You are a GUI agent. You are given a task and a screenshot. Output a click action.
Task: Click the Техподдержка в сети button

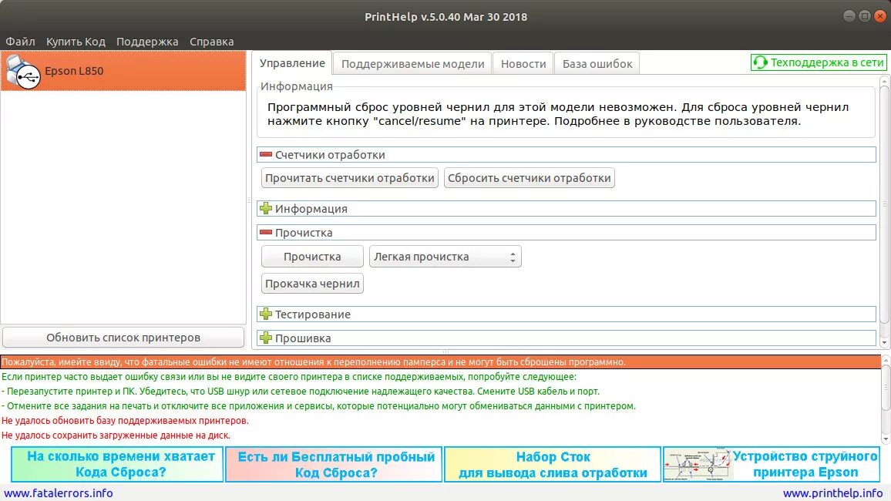point(819,62)
